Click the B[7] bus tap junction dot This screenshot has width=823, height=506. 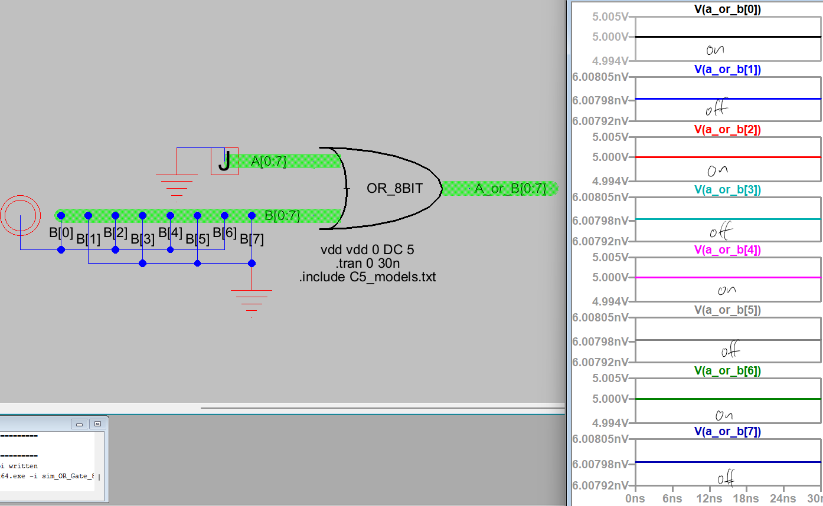pyautogui.click(x=252, y=215)
